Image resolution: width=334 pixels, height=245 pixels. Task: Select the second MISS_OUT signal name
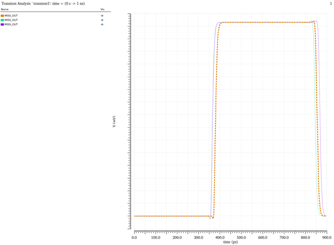tap(11, 20)
